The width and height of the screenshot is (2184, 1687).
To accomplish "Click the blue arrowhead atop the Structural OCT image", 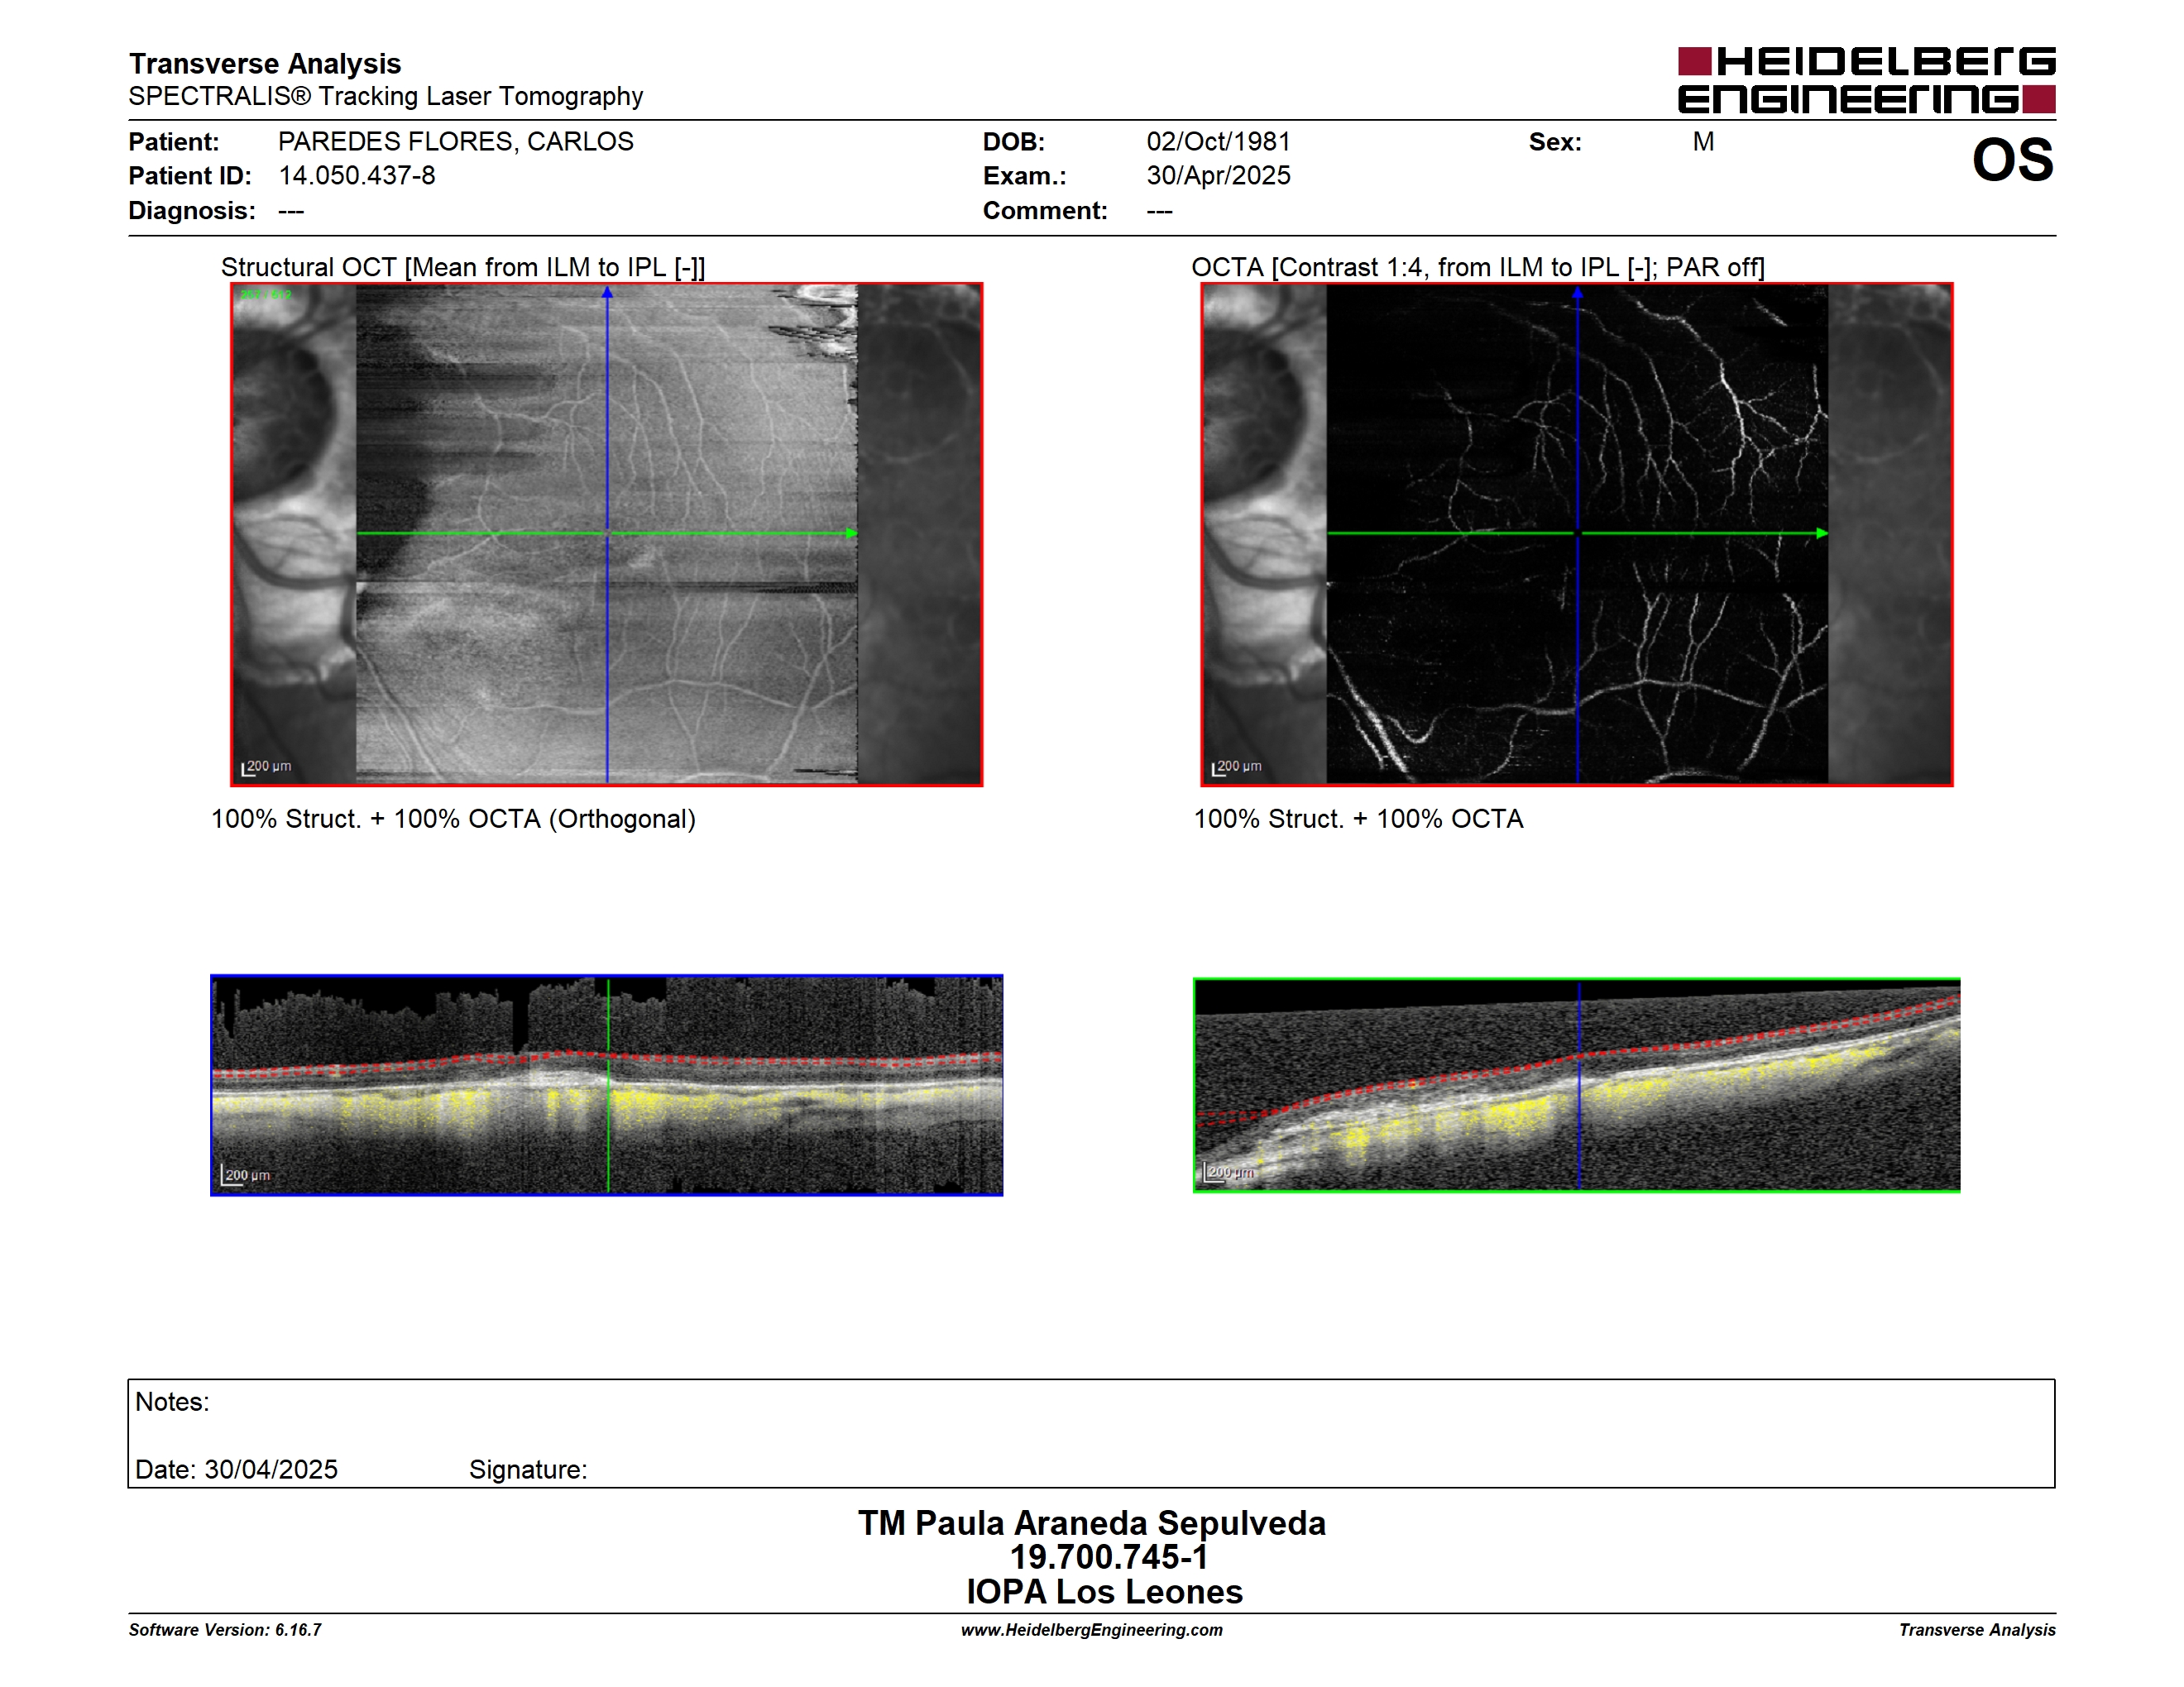I will 607,293.
